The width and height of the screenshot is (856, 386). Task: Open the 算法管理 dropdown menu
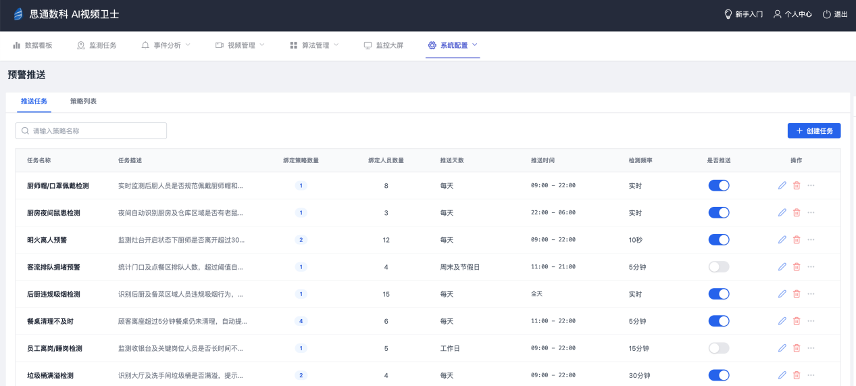[x=314, y=45]
